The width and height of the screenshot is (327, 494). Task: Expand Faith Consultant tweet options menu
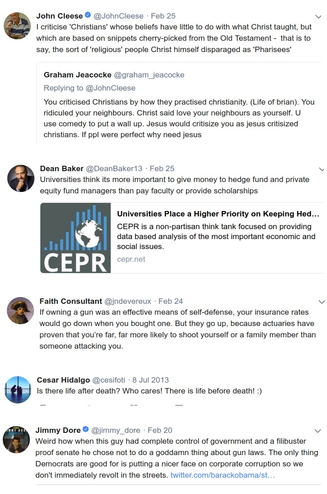click(322, 302)
